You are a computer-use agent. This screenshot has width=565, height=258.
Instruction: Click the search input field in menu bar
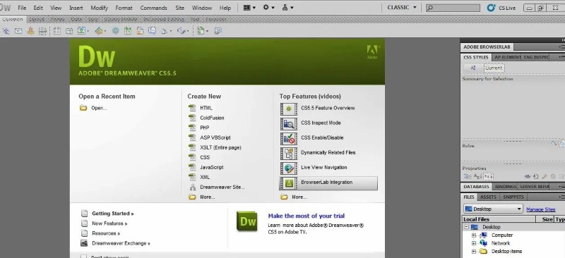click(x=453, y=8)
